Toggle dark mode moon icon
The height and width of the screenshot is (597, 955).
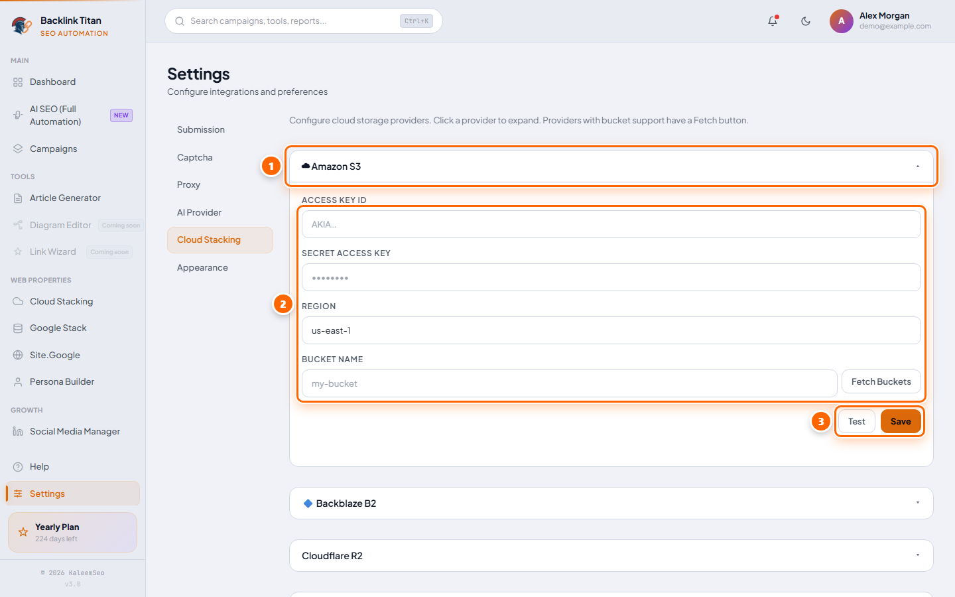click(x=806, y=21)
